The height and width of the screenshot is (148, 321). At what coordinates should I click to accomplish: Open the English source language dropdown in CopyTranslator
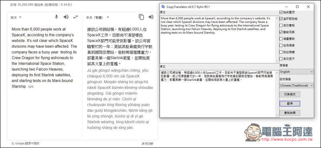[297, 72]
